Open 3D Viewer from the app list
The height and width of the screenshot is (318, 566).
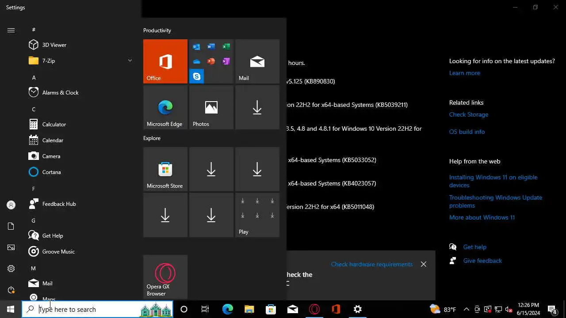pos(80,45)
